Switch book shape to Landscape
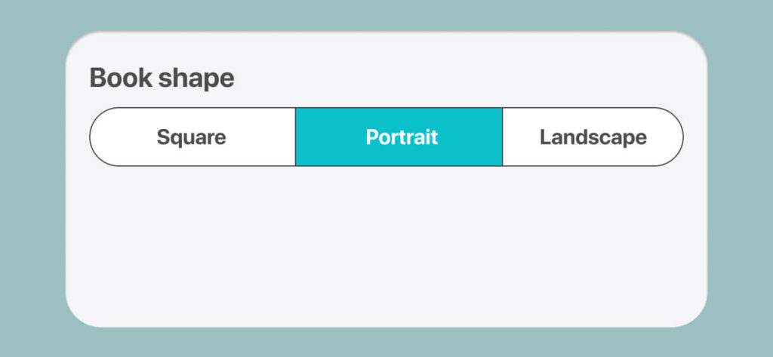The height and width of the screenshot is (357, 773). [593, 137]
